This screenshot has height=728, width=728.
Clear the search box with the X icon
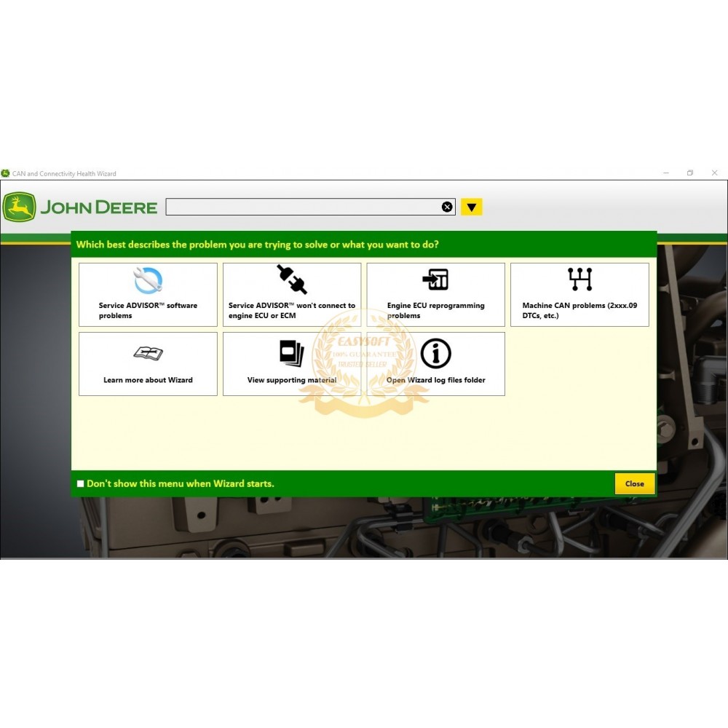(x=447, y=207)
